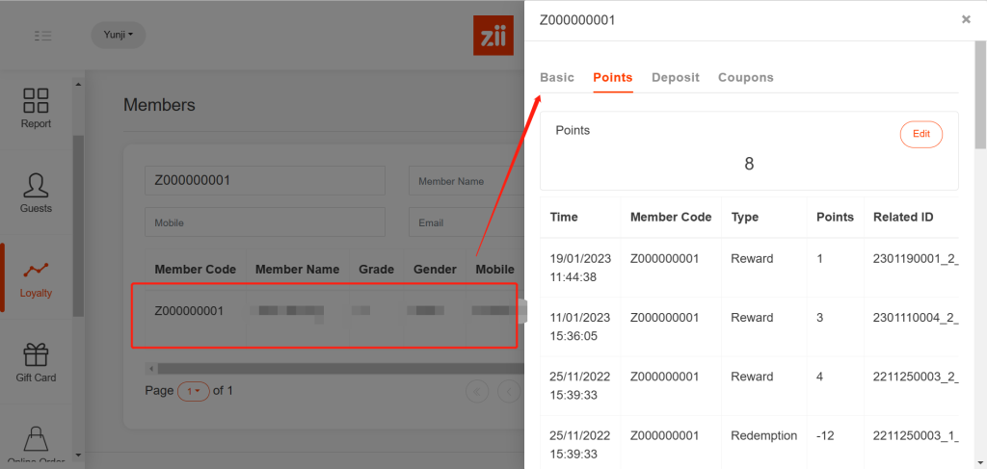The height and width of the screenshot is (469, 987).
Task: Switch to the Basic tab
Action: coord(557,77)
